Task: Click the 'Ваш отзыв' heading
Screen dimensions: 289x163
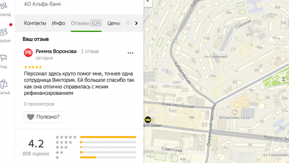Action: pos(36,39)
